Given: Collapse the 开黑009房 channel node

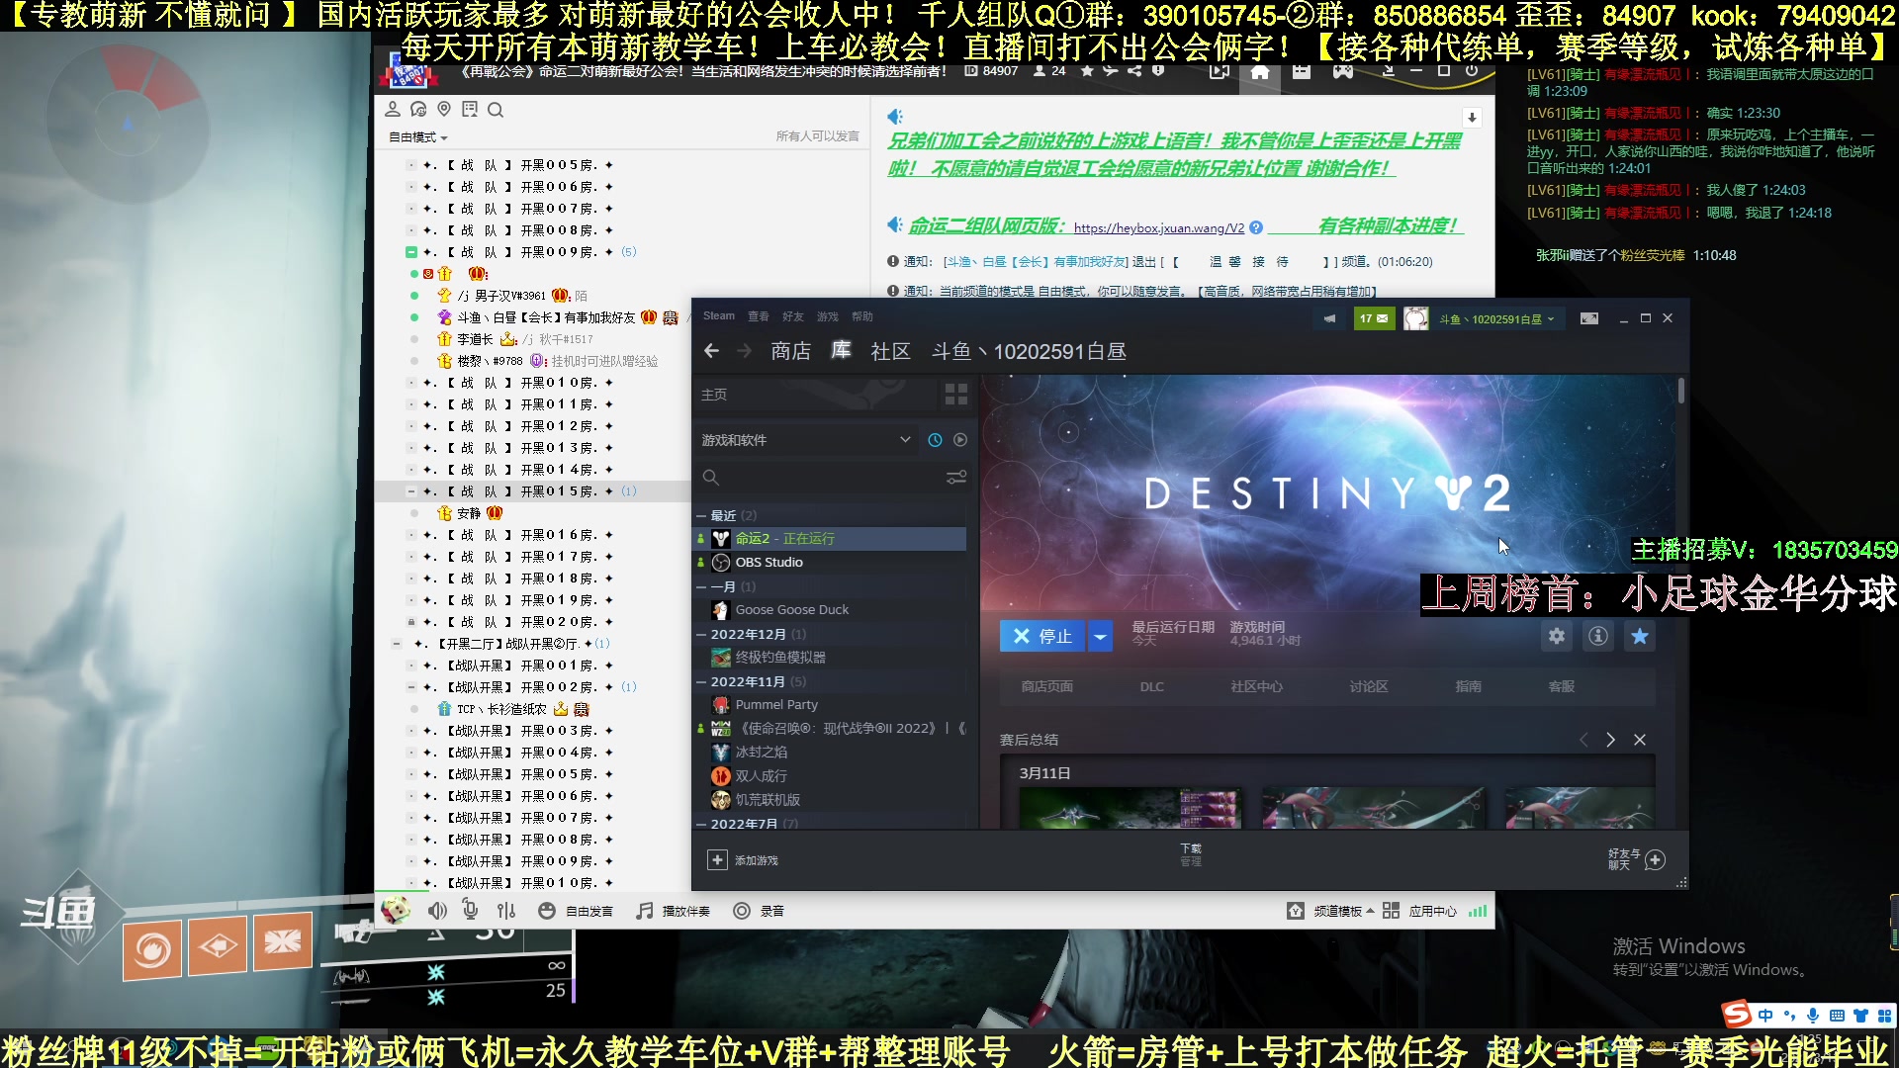Looking at the screenshot, I should pyautogui.click(x=411, y=252).
